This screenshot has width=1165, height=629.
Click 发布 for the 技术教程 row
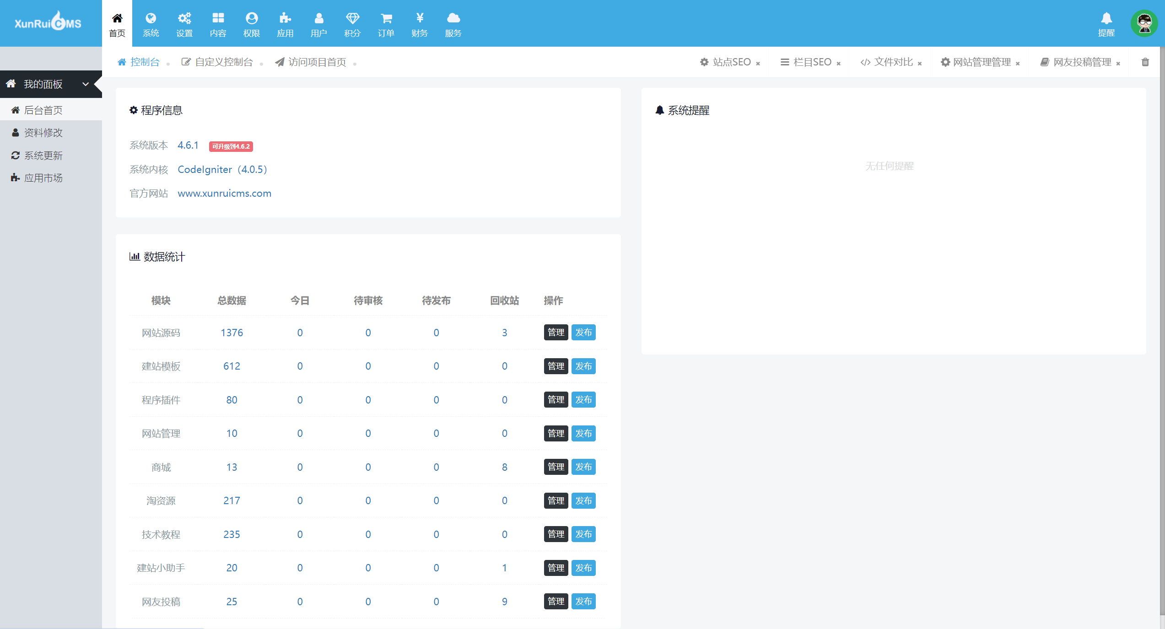point(583,534)
